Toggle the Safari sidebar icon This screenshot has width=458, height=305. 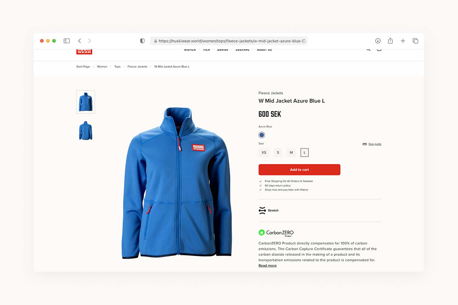click(66, 41)
